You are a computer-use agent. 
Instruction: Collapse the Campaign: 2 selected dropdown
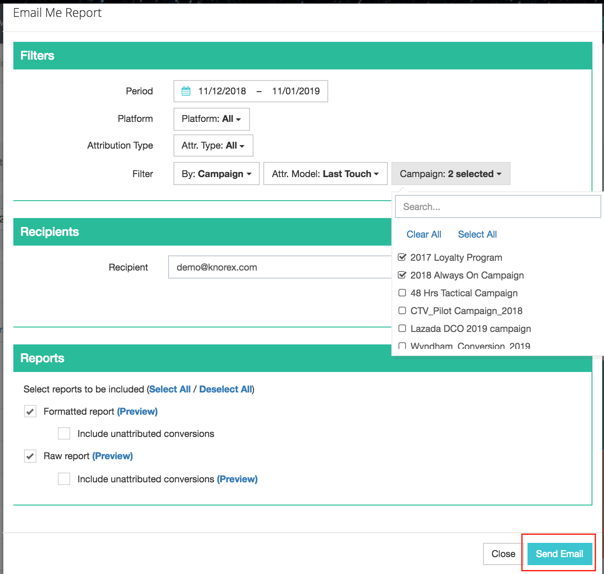point(451,174)
